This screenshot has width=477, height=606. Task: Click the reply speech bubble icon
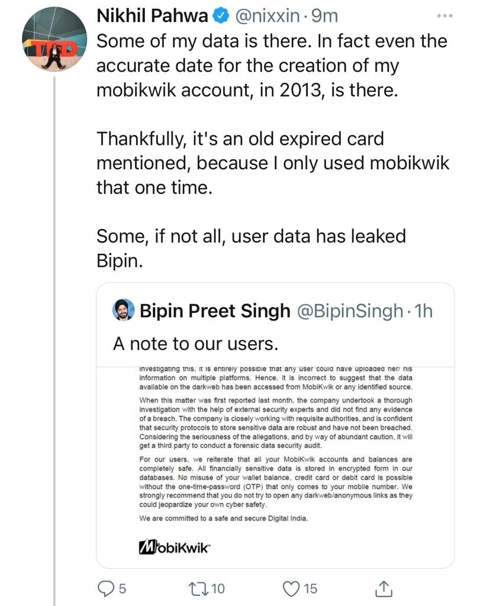pos(105,588)
